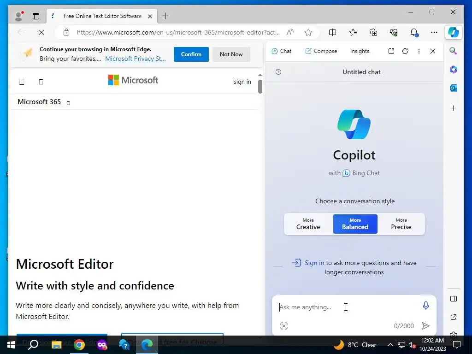
Task: Open link in sidebar external icon
Action: coord(454,317)
